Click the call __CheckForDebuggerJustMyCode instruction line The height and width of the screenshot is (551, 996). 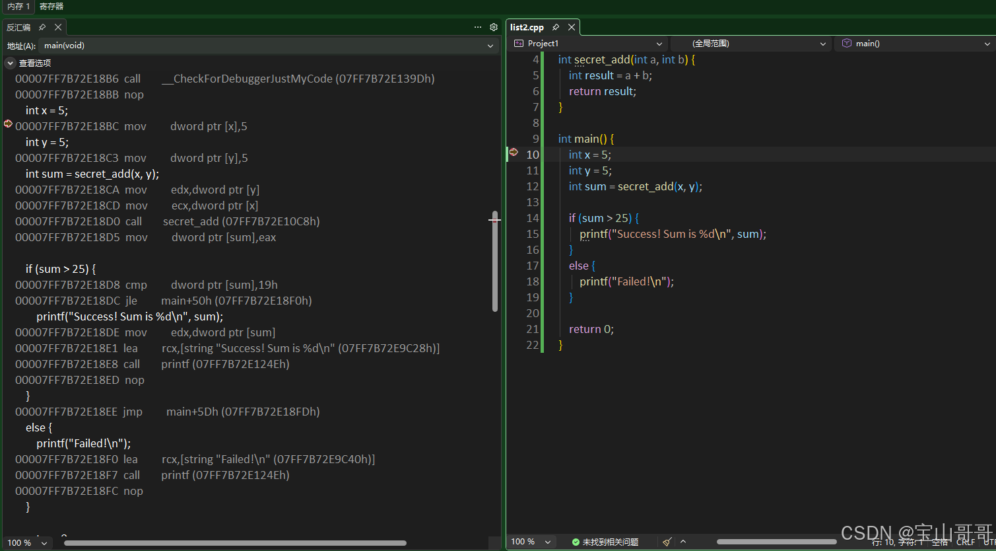click(x=225, y=79)
